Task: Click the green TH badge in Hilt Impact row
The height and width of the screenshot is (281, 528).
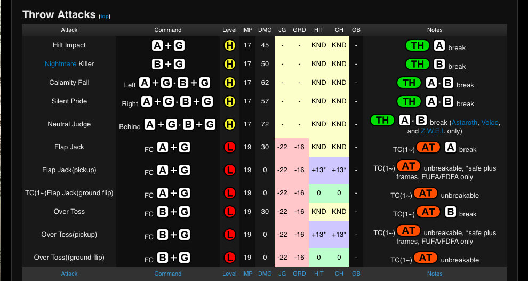Action: pos(418,46)
